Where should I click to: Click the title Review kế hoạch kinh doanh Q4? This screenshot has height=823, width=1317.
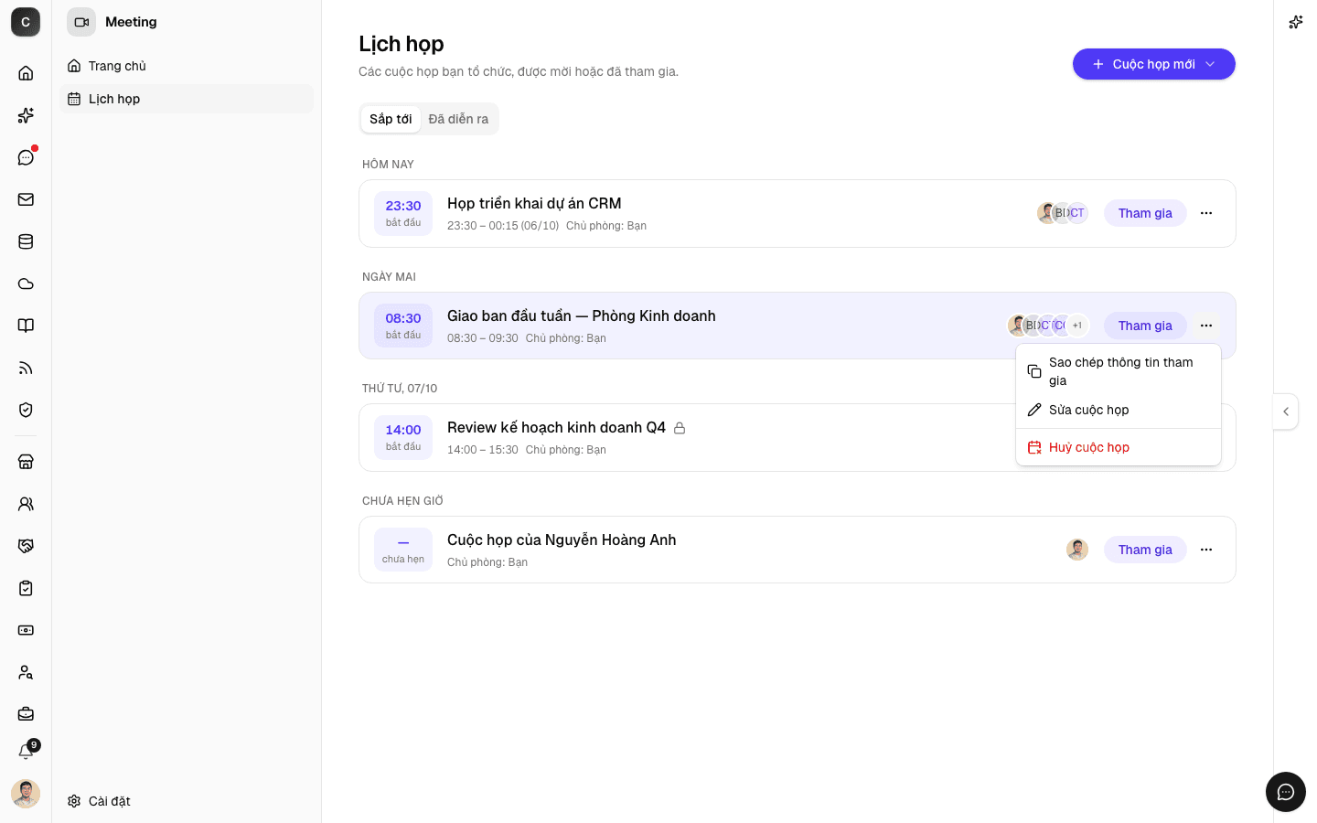pos(556,428)
